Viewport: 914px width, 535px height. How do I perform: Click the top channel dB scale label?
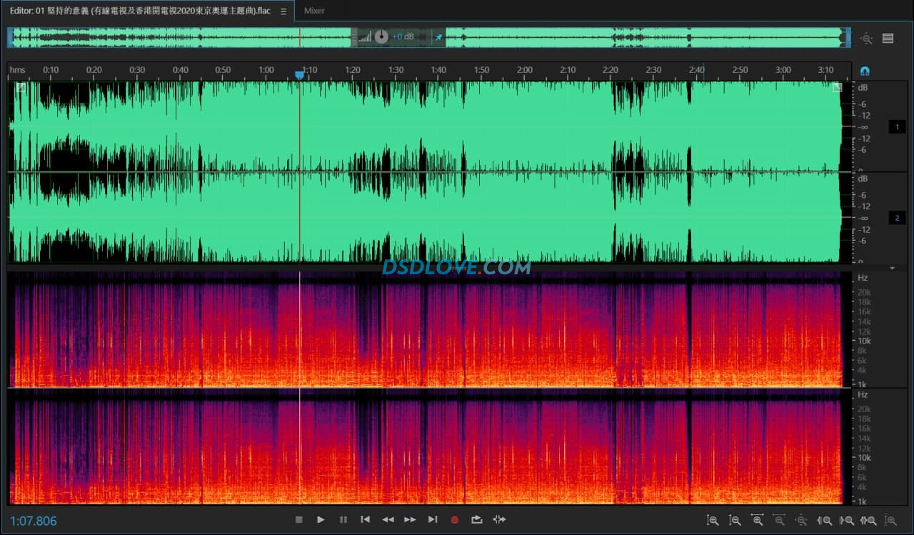pos(863,87)
